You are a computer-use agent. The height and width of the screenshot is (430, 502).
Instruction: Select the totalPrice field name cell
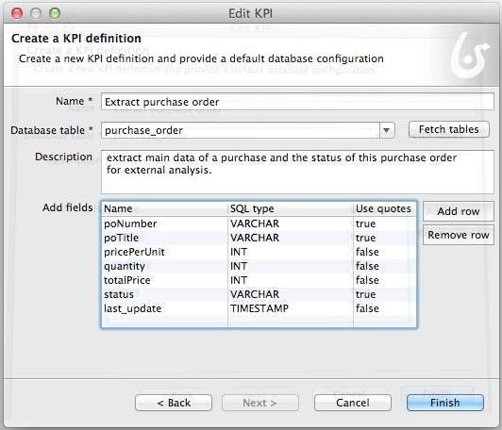(164, 280)
